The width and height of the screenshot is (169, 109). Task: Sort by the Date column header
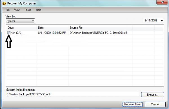coord(52,28)
